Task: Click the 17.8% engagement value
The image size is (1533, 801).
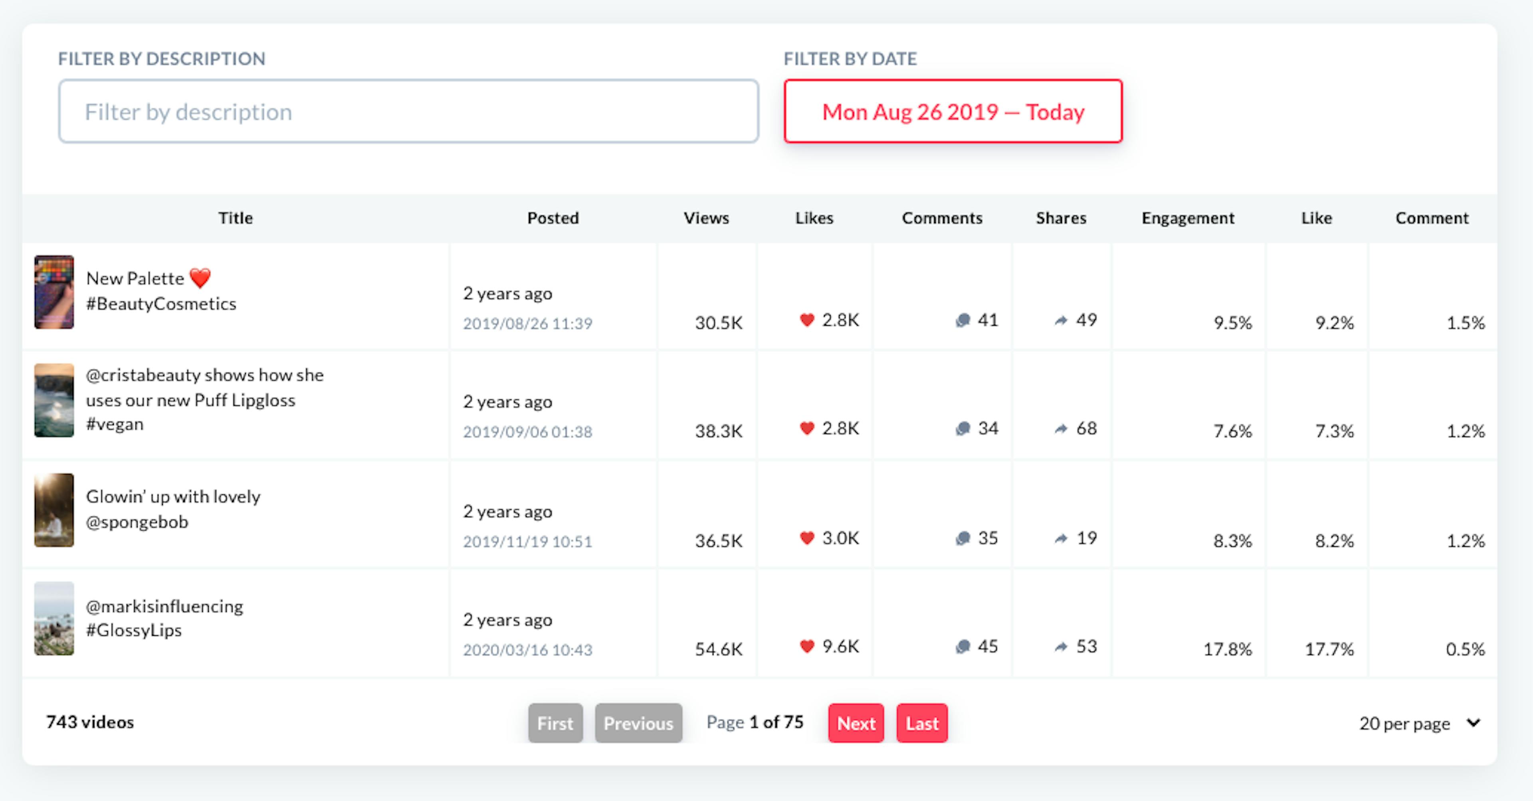Action: click(1228, 649)
